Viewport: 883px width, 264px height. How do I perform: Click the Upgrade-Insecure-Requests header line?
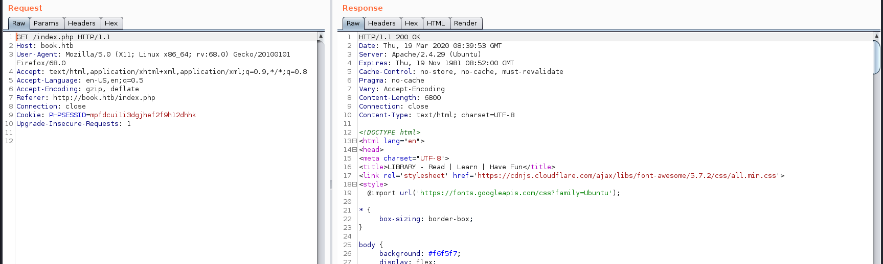[74, 124]
